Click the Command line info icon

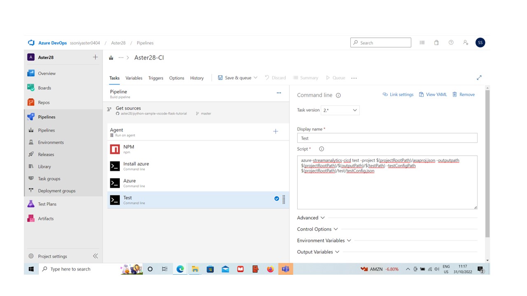pos(338,95)
